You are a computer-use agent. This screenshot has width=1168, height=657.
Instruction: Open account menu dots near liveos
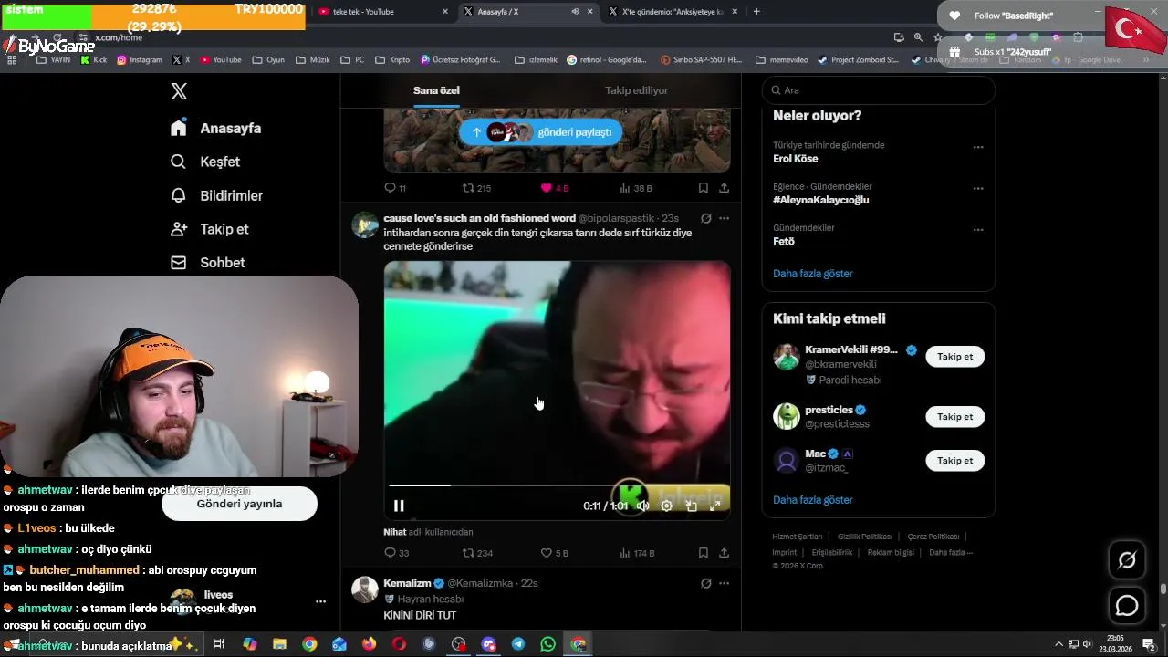click(x=320, y=601)
